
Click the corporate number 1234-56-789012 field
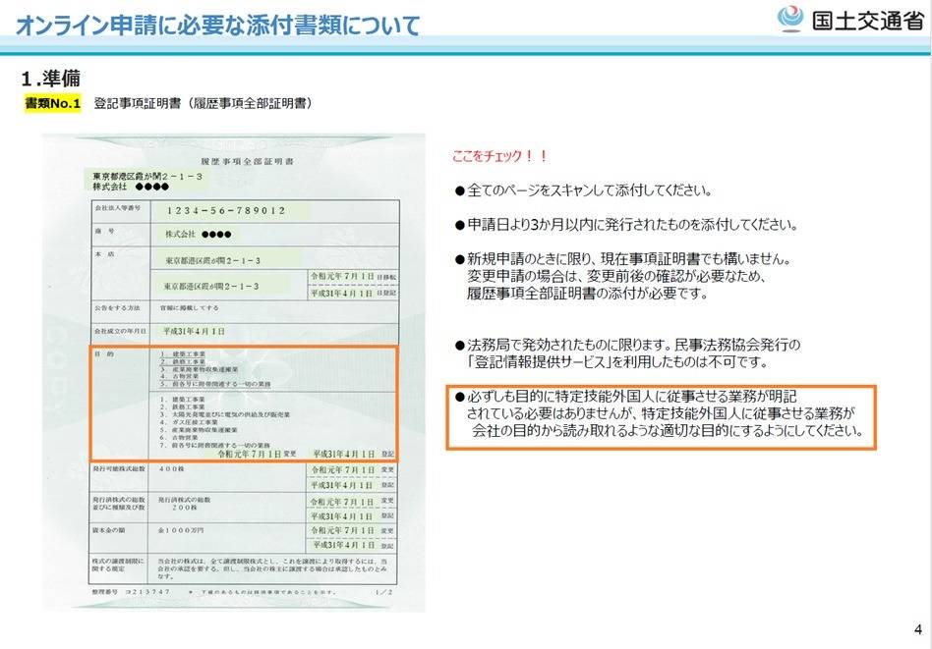(x=225, y=210)
